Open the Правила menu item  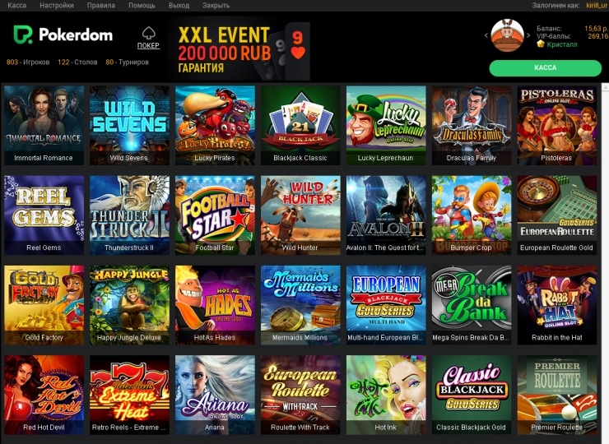101,6
